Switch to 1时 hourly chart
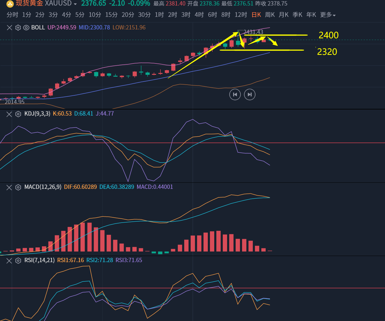The width and height of the screenshot is (385, 321). 159,15
